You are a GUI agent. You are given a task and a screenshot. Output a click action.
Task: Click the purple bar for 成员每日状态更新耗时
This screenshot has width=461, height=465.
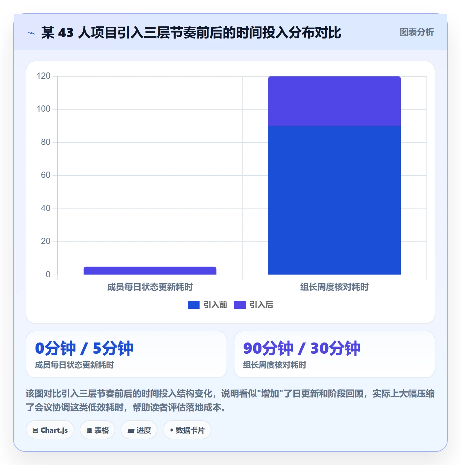pyautogui.click(x=150, y=271)
